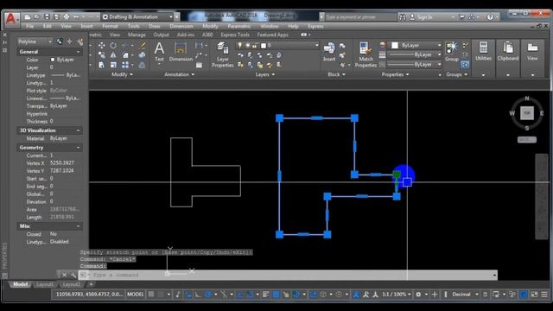Image resolution: width=553 pixels, height=311 pixels.
Task: Toggle the grid display in status bar
Action: point(151,294)
